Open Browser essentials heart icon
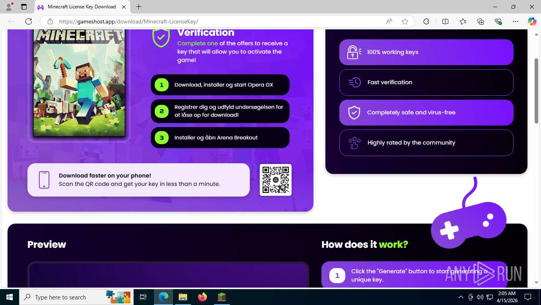Viewport: 541px width, 305px height. pyautogui.click(x=498, y=21)
